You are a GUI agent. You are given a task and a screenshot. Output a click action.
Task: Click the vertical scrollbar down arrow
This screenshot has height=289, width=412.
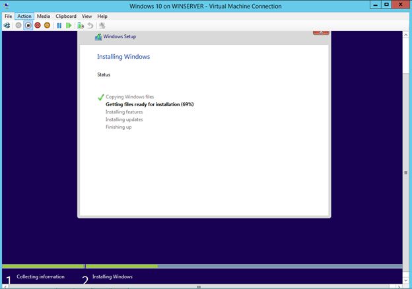(x=405, y=280)
